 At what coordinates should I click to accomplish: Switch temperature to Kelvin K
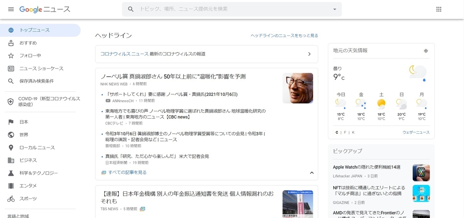tap(353, 132)
